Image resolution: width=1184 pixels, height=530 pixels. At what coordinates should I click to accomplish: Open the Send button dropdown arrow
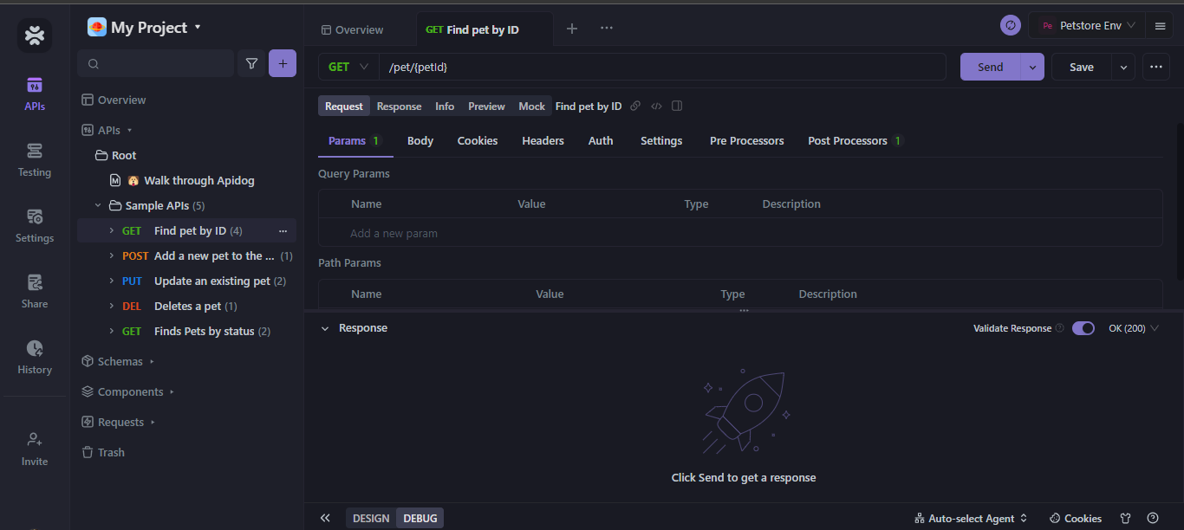pos(1032,67)
